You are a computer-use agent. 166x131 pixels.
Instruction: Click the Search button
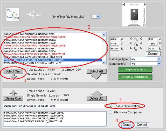pyautogui.click(x=153, y=54)
